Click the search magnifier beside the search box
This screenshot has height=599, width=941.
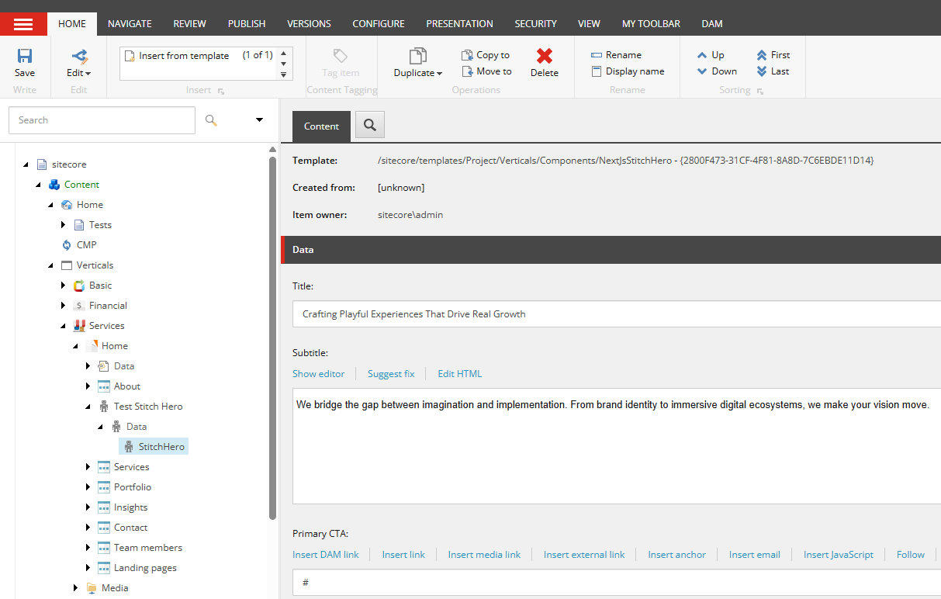pos(212,121)
